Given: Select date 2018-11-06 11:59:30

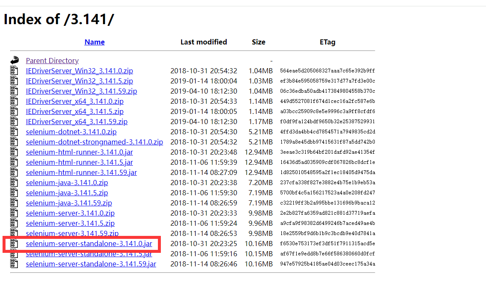Looking at the screenshot, I should [x=204, y=193].
